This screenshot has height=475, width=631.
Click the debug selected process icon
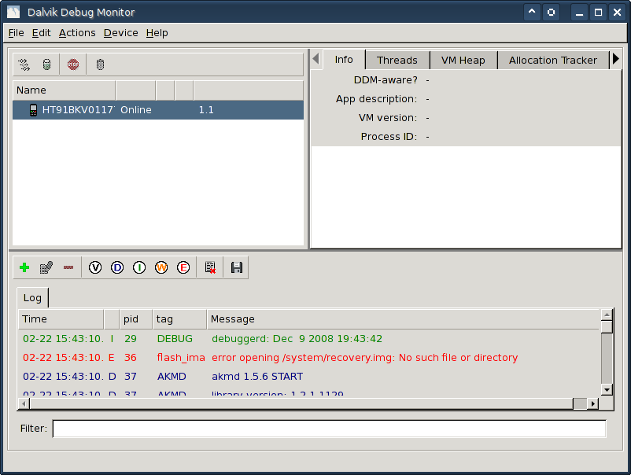pos(24,64)
